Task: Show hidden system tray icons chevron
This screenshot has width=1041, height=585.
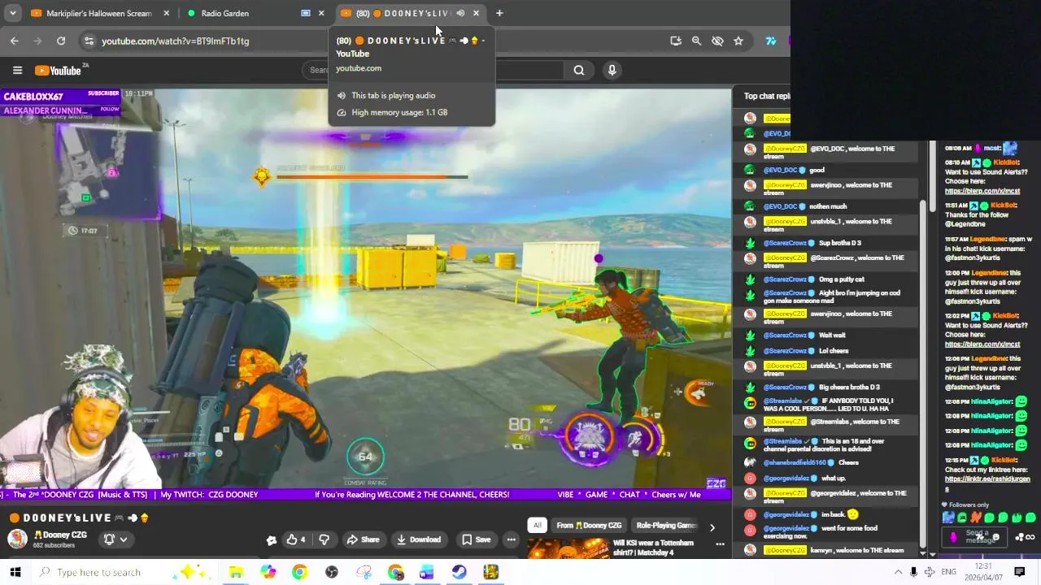Action: pyautogui.click(x=899, y=572)
